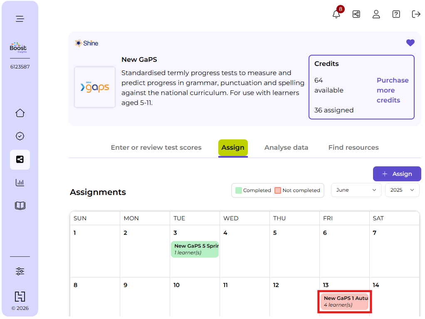
Task: Switch to the Analyse data tab
Action: [286, 148]
